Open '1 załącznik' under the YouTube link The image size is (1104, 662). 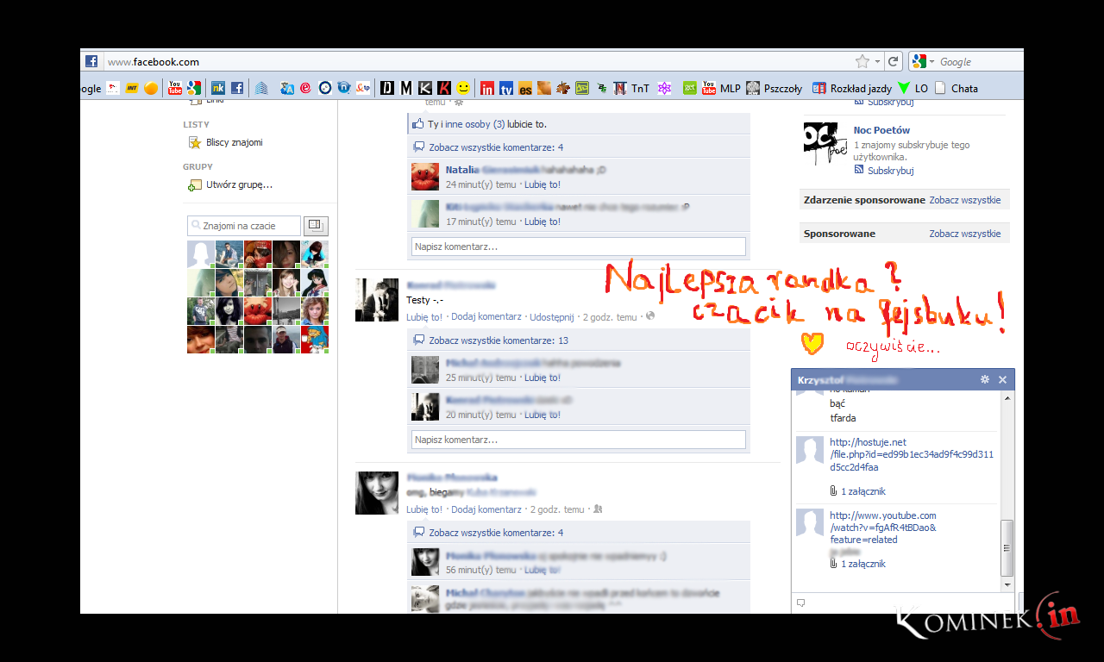pos(863,564)
